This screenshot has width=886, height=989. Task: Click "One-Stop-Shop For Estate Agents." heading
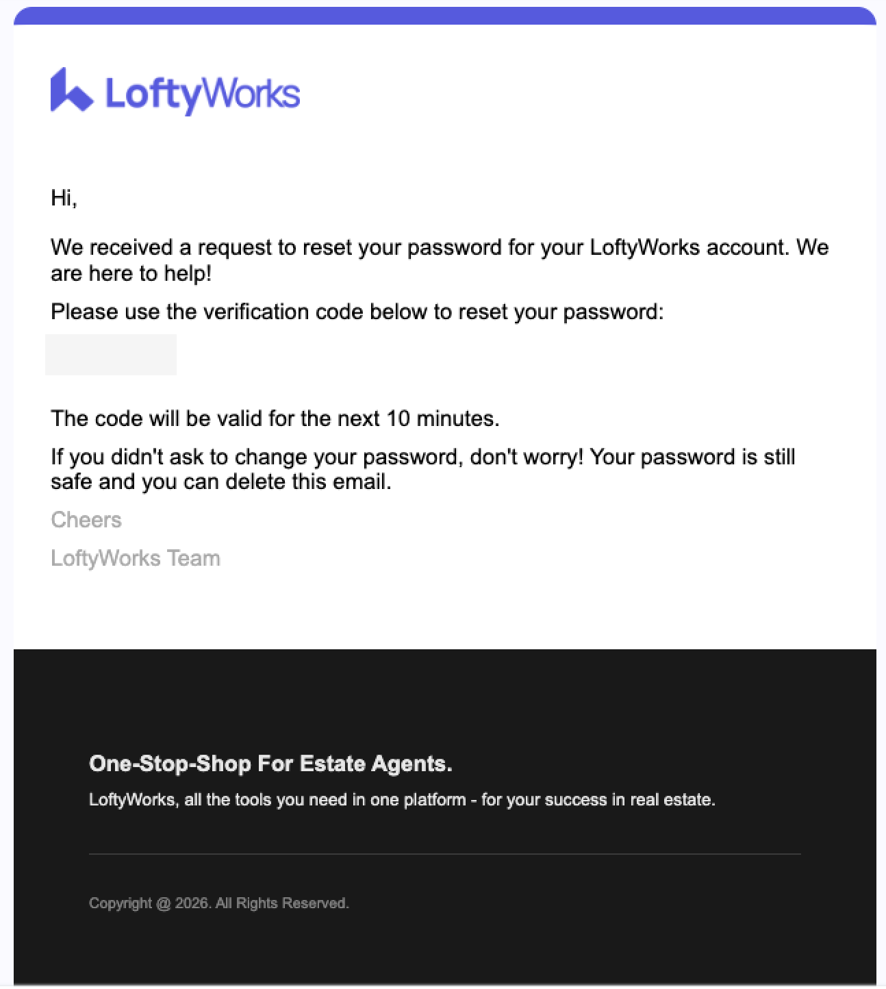click(270, 764)
